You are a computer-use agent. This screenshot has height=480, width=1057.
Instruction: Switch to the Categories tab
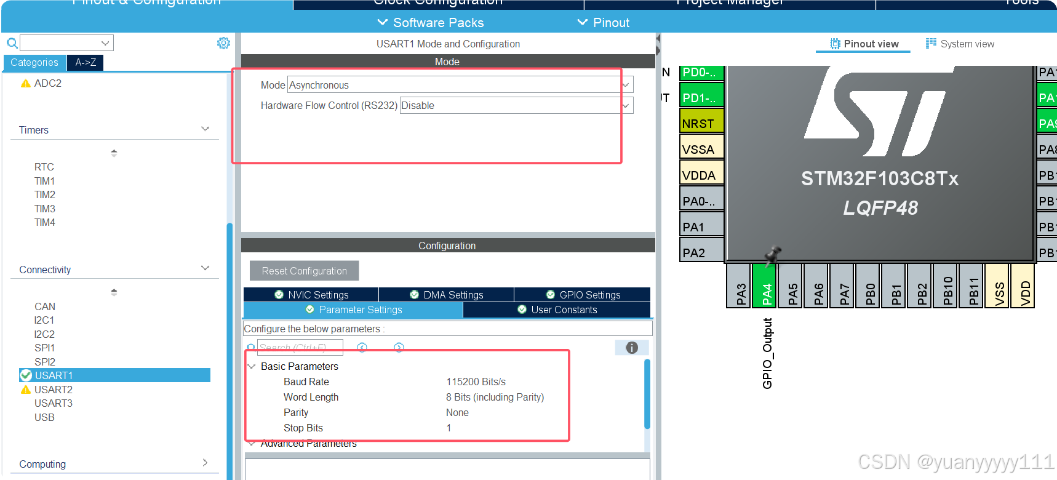[34, 62]
